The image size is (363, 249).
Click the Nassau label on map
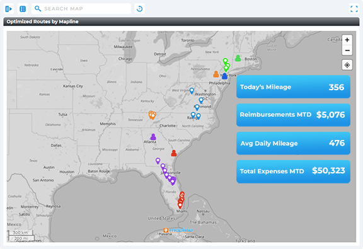tap(203, 211)
